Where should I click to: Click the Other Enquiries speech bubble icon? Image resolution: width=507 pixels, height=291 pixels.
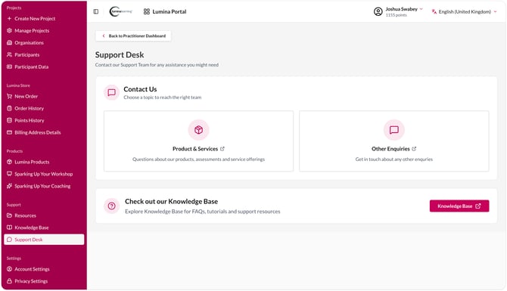click(393, 130)
